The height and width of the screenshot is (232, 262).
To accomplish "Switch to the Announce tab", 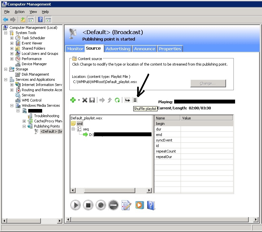I will click(145, 49).
